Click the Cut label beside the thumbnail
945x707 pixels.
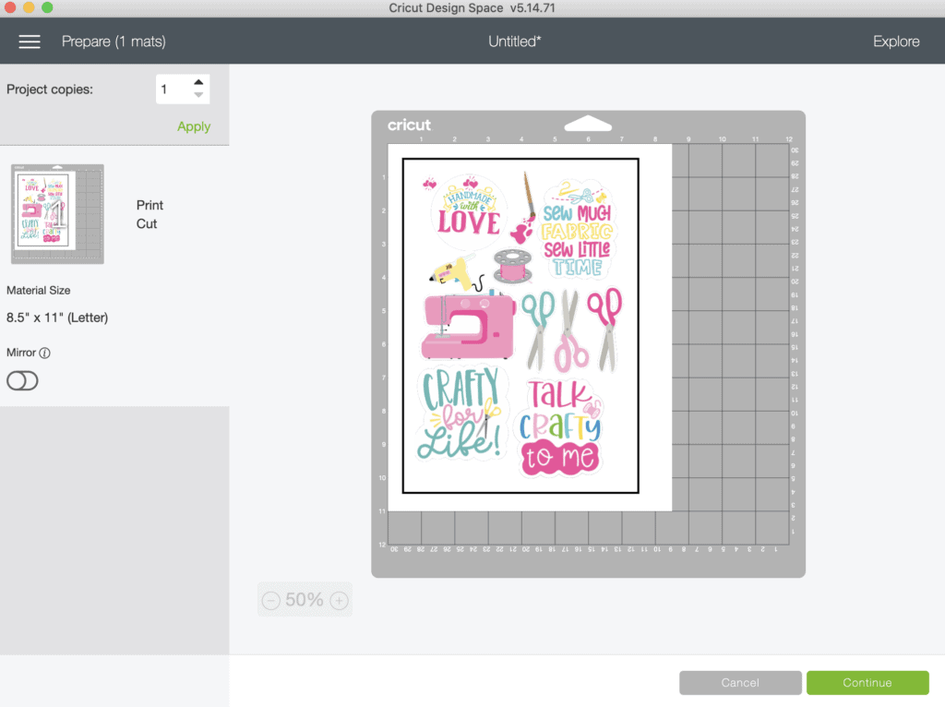(147, 223)
